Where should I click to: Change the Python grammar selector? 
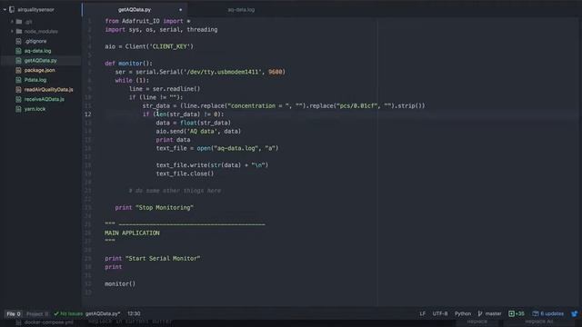[463, 313]
